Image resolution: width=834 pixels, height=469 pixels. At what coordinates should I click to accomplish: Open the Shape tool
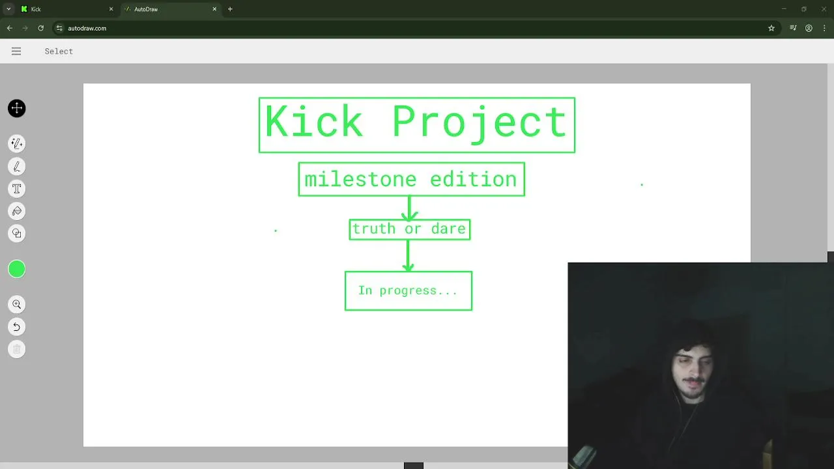coord(17,233)
